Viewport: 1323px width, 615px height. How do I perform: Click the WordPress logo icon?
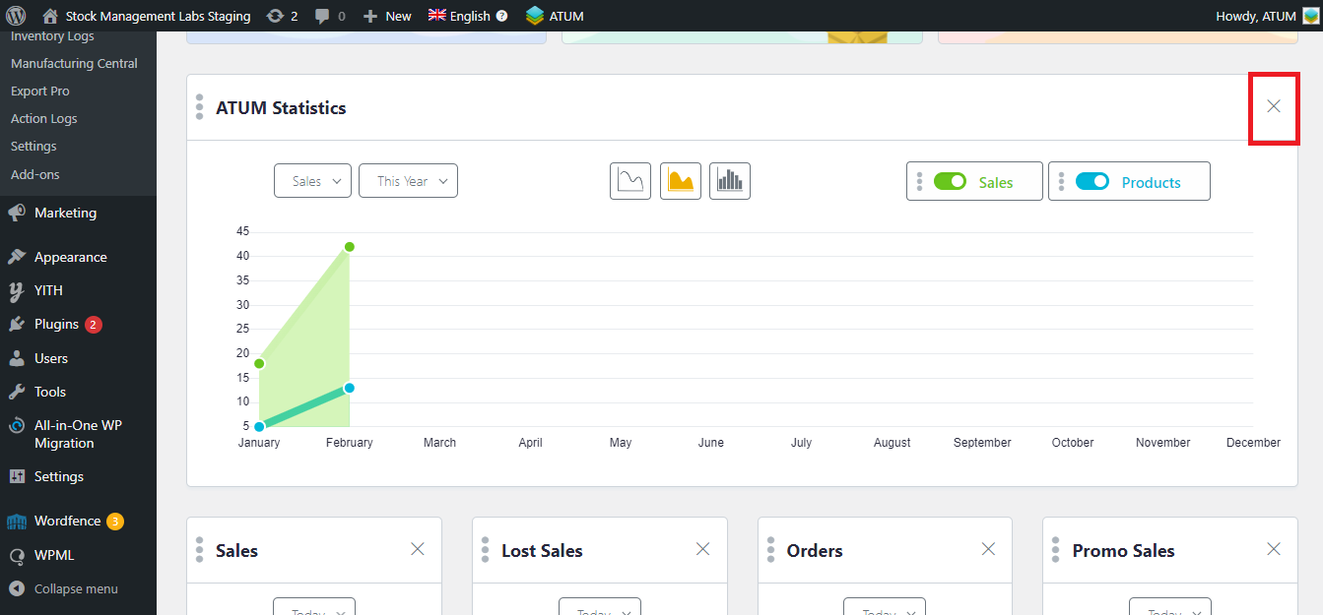(16, 16)
